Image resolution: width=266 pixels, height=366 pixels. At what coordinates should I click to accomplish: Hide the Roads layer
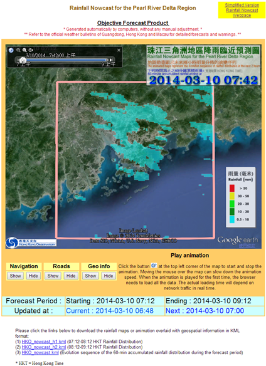[x=71, y=276]
